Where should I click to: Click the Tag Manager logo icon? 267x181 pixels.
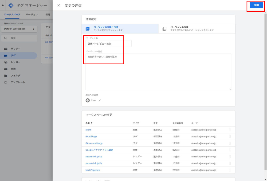tap(11, 5)
